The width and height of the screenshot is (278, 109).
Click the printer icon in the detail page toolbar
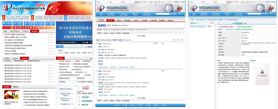click(x=201, y=20)
